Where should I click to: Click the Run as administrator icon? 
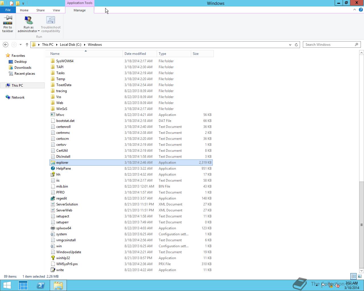click(x=28, y=20)
